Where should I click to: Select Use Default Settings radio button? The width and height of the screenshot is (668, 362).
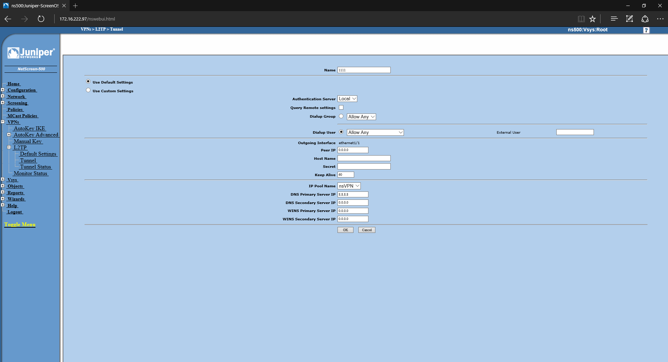(88, 81)
